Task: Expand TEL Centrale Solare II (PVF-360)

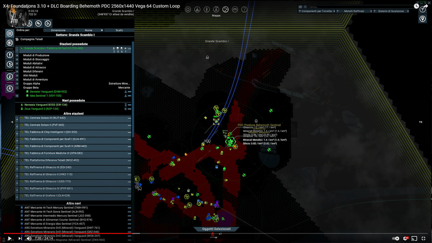Action: click(17, 127)
